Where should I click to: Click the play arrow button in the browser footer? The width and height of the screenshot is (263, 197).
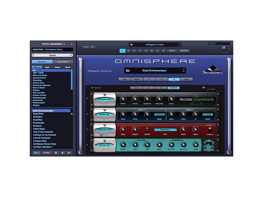pos(69,153)
